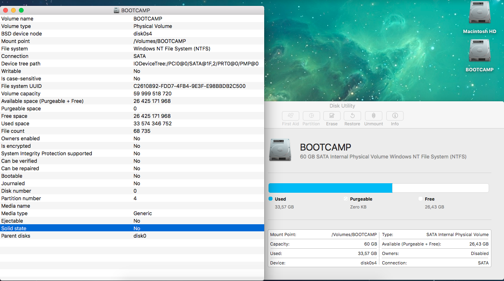Image resolution: width=504 pixels, height=281 pixels.
Task: Click the 33,57 GB value under Used legend
Action: (x=284, y=207)
